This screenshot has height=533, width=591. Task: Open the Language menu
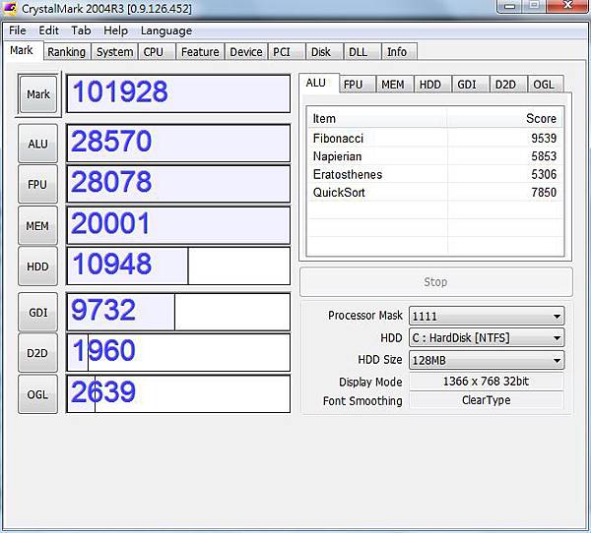pyautogui.click(x=166, y=30)
